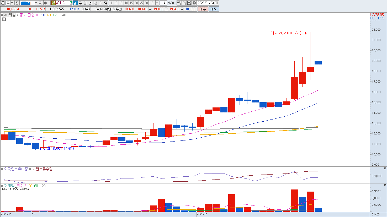The height and width of the screenshot is (217, 387).
Task: Click the pink 10-period moving average label
Action: [x=37, y=15]
